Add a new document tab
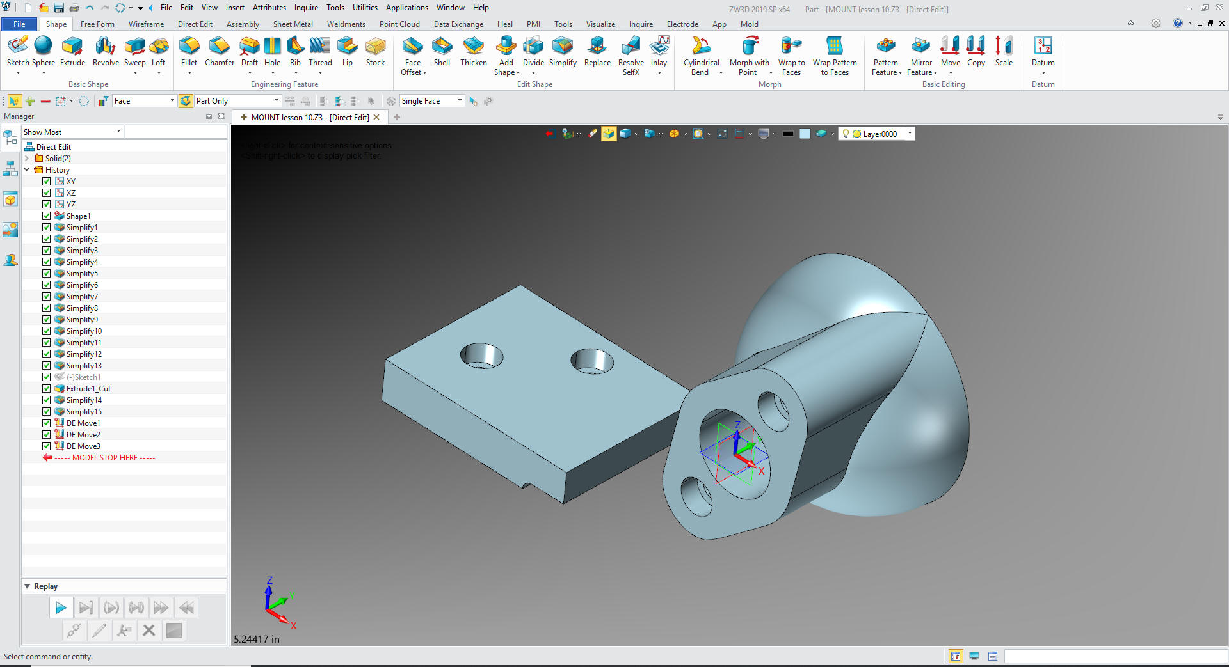Screen dimensions: 1229x667 (x=397, y=117)
